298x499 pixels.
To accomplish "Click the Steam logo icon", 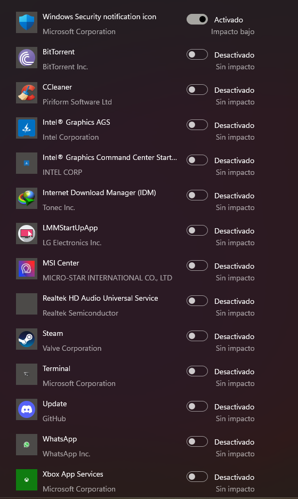I will tap(27, 339).
